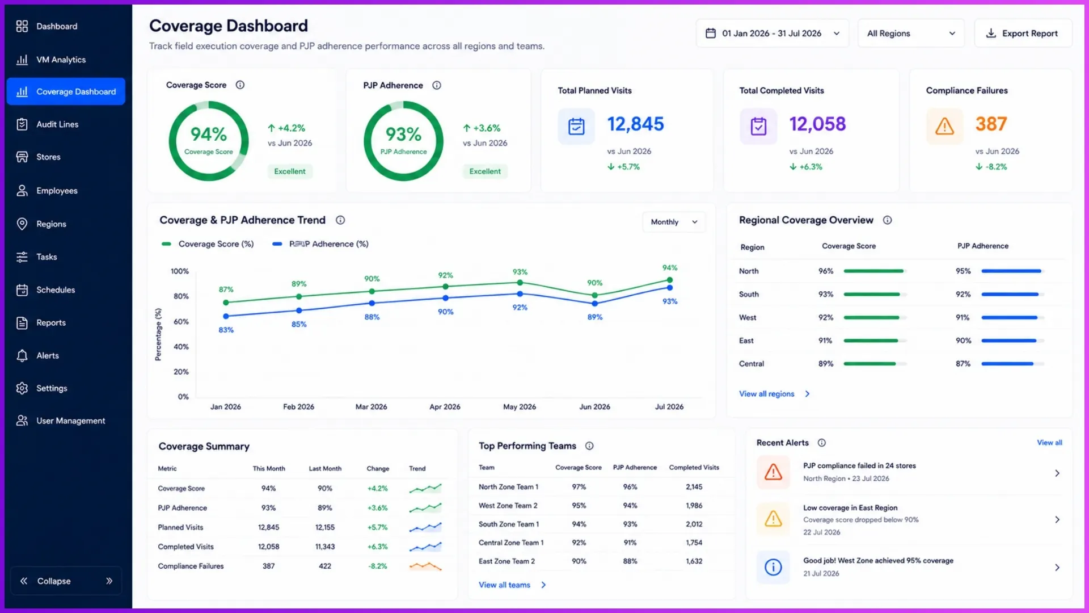1089x613 pixels.
Task: Click the Excellent badge under Coverage Score
Action: (x=290, y=171)
